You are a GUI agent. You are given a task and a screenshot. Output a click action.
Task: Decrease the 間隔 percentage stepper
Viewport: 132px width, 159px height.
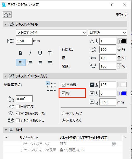(x=119, y=68)
